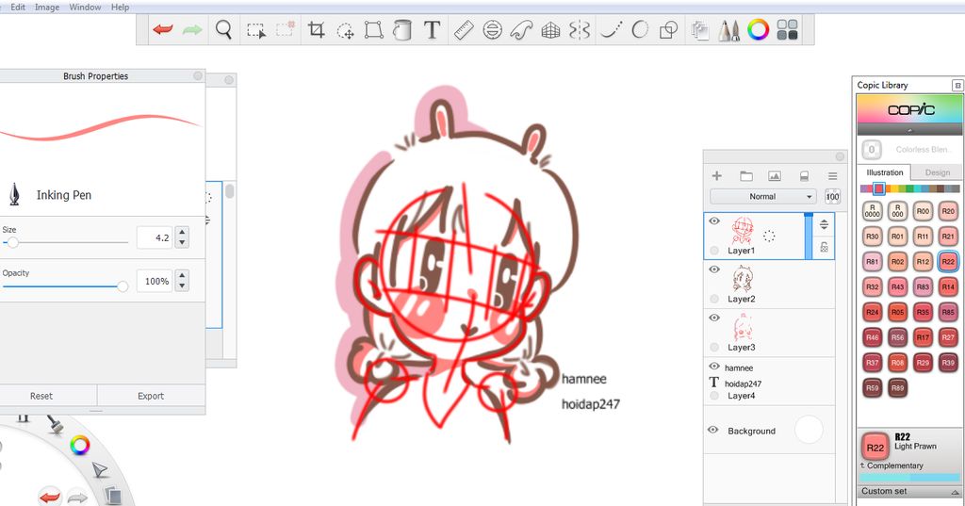Screen dimensions: 965x506
Task: Select the Crop tool
Action: point(317,29)
